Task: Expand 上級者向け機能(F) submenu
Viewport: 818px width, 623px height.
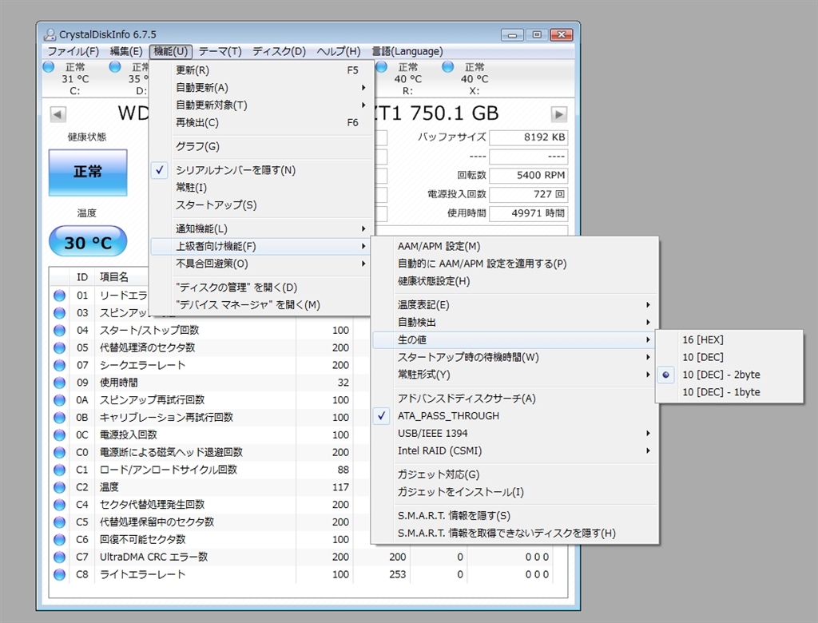Action: 261,246
